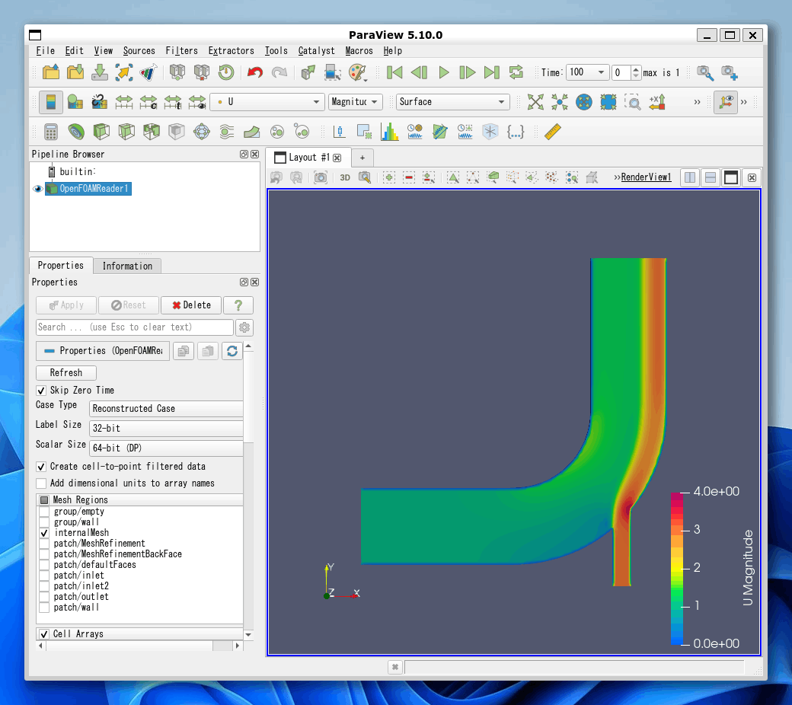Toggle Create cell-to-point filtered data
The height and width of the screenshot is (705, 792).
[41, 467]
